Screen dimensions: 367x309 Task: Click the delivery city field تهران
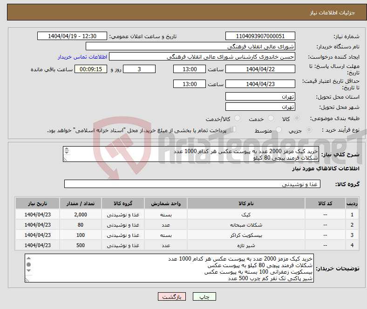[260, 107]
